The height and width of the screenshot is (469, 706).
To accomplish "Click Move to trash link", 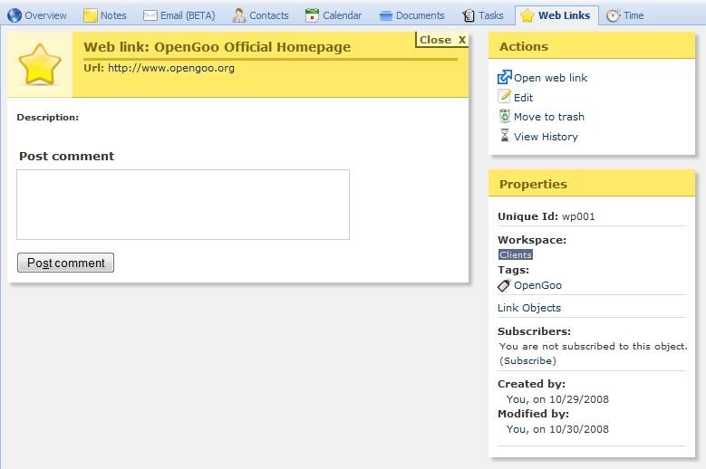I will tap(549, 117).
